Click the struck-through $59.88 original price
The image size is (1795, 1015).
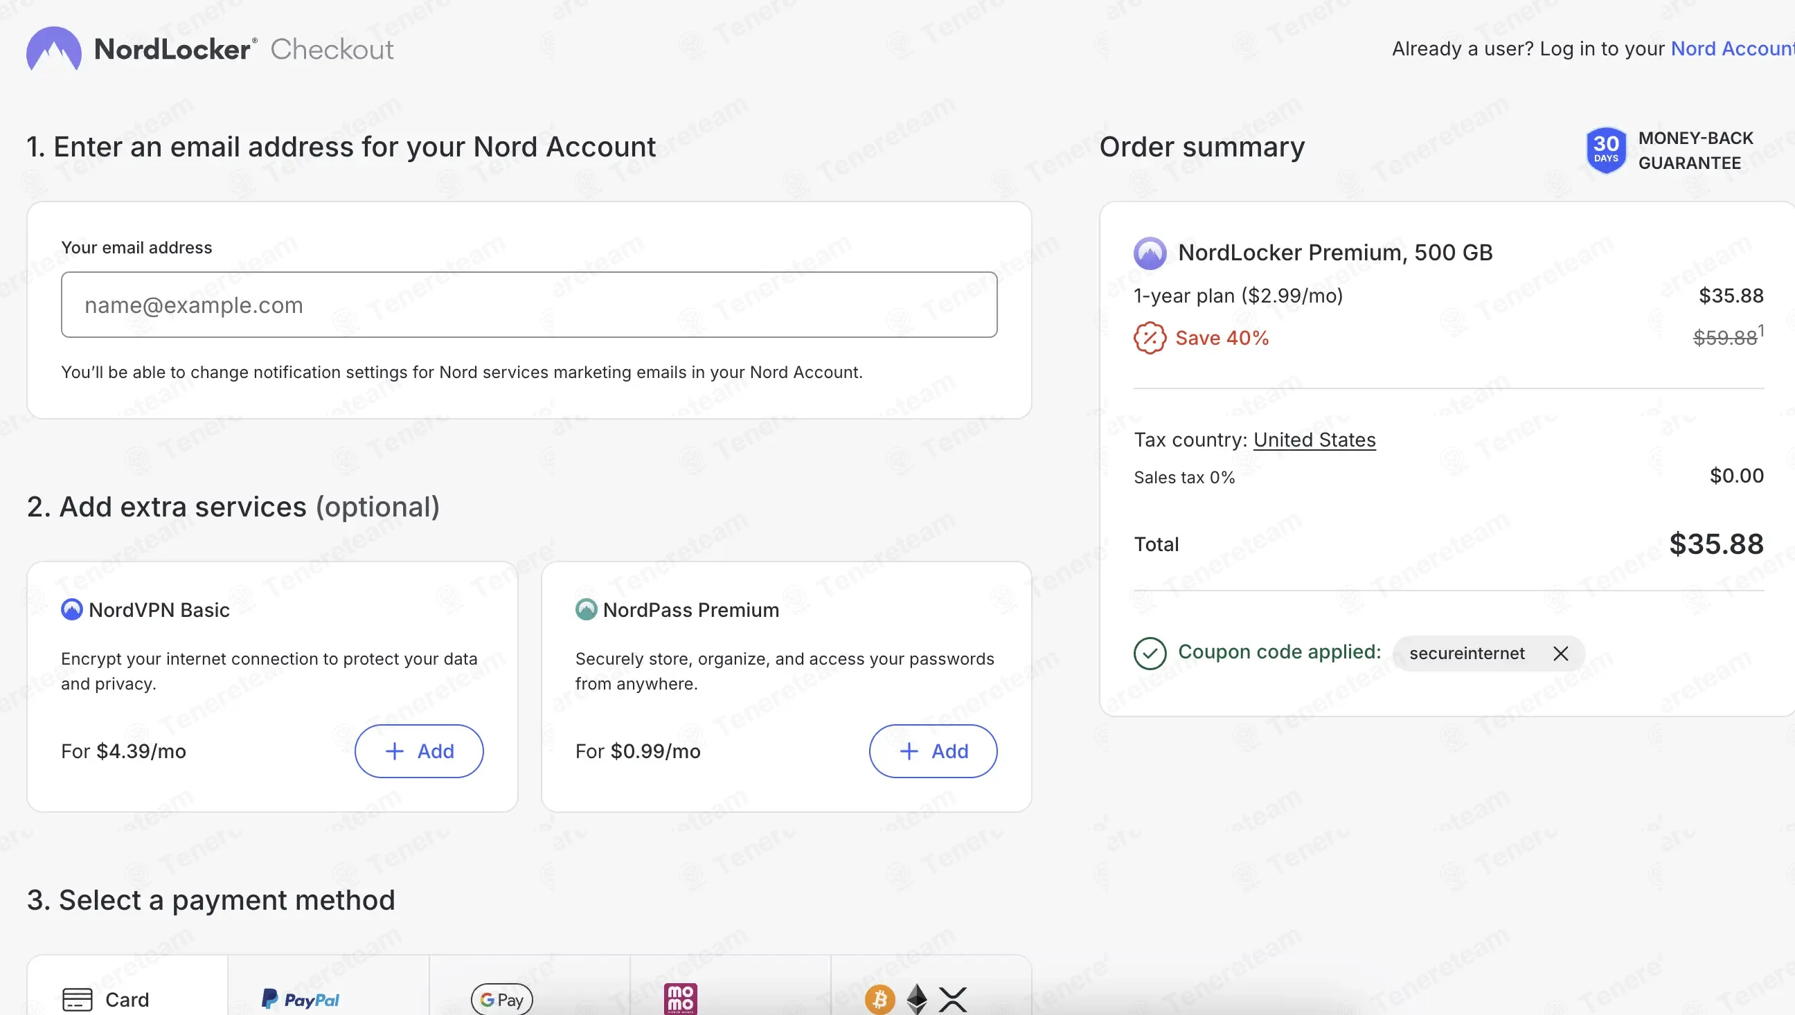[x=1724, y=338]
